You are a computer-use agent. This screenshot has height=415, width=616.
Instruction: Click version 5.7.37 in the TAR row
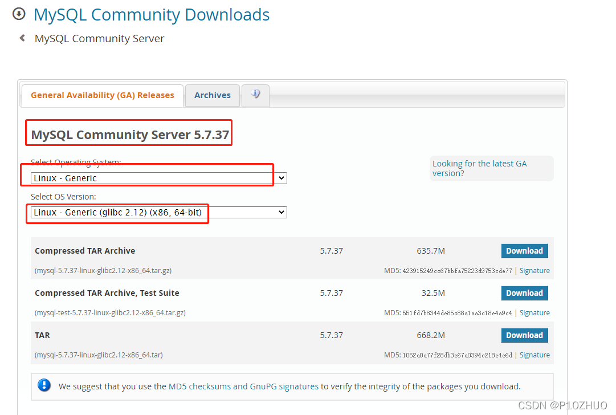331,335
